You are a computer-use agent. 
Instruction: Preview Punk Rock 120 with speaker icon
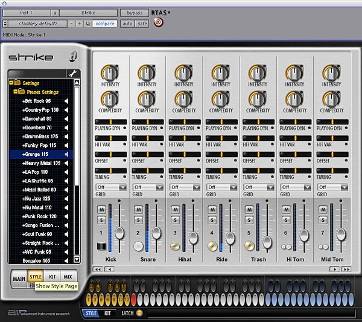coord(66,216)
